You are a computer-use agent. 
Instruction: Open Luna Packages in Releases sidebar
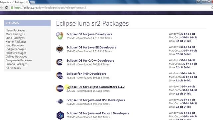click(15, 38)
